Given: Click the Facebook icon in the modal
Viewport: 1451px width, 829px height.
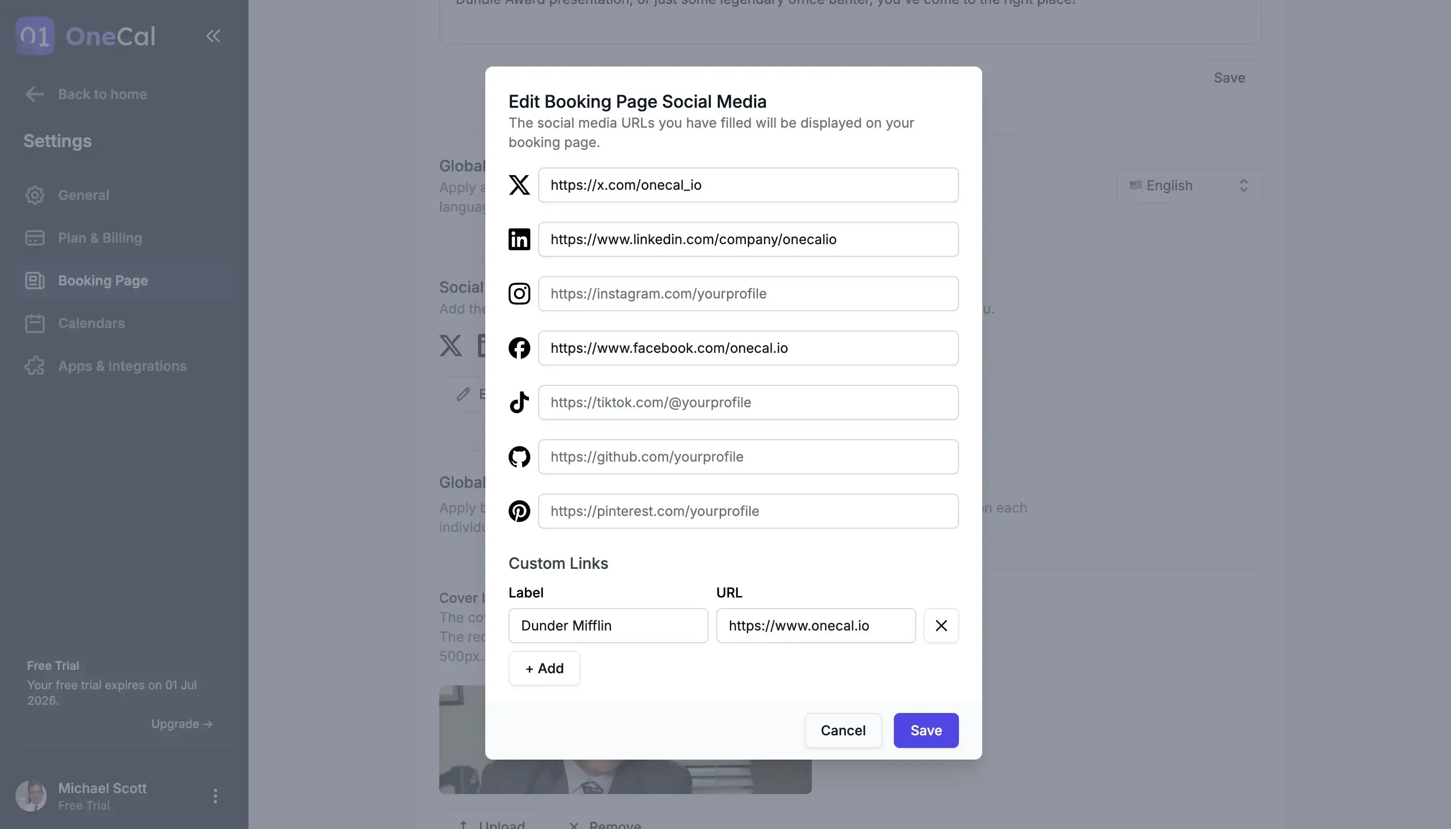Looking at the screenshot, I should click(519, 348).
